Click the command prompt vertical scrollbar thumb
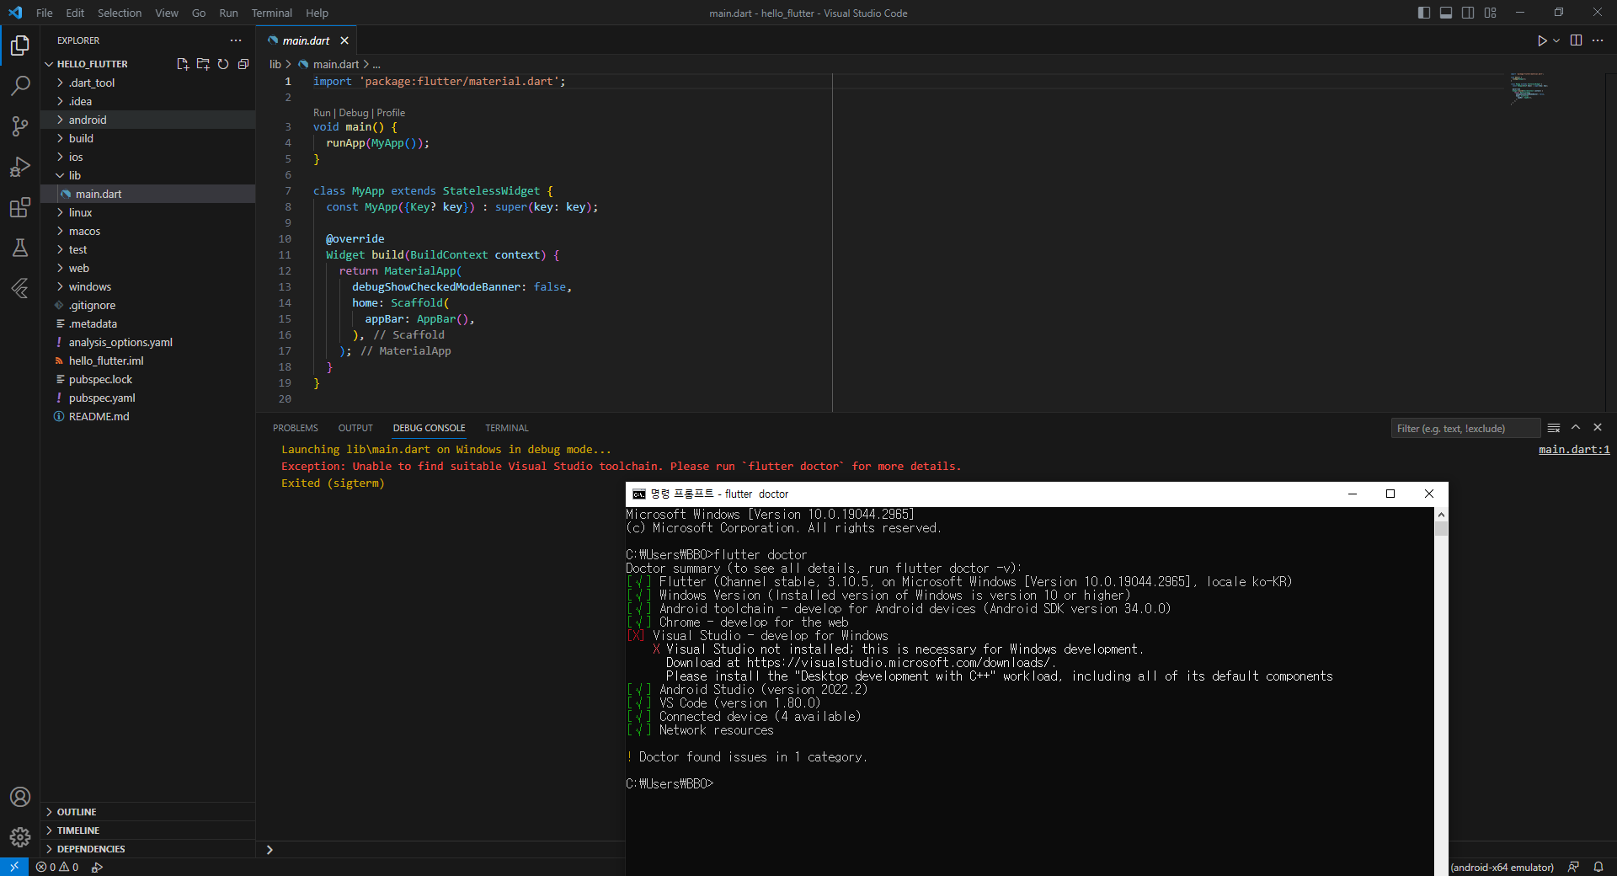The width and height of the screenshot is (1617, 876). click(x=1441, y=528)
